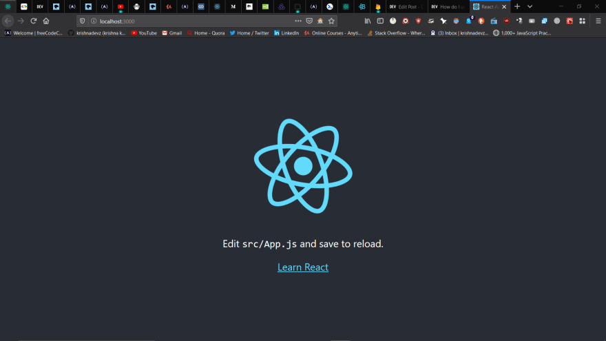Open a new tab
Screen dimensions: 606x341
[x=517, y=7]
